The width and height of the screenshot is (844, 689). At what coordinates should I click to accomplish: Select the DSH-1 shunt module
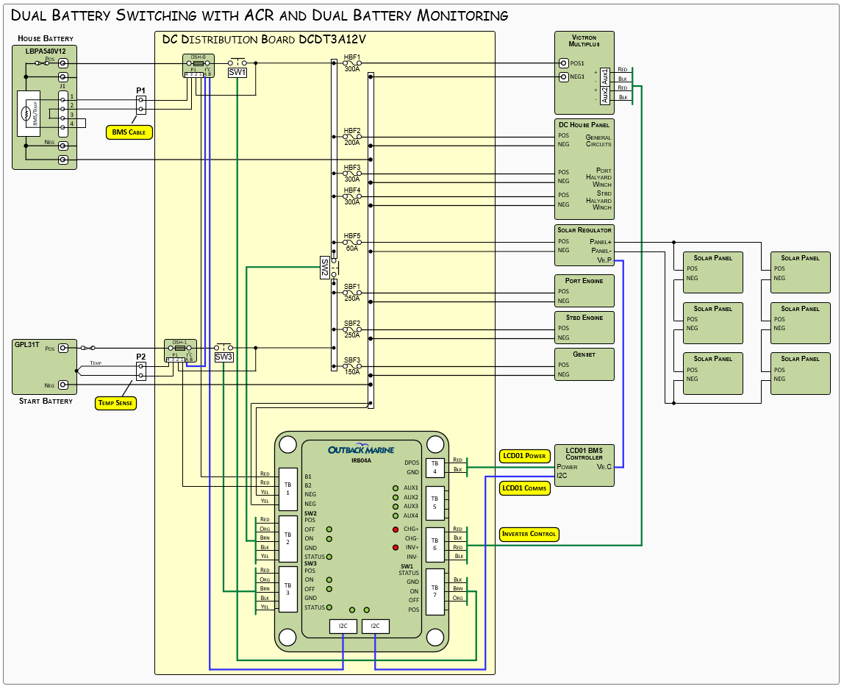(x=180, y=351)
